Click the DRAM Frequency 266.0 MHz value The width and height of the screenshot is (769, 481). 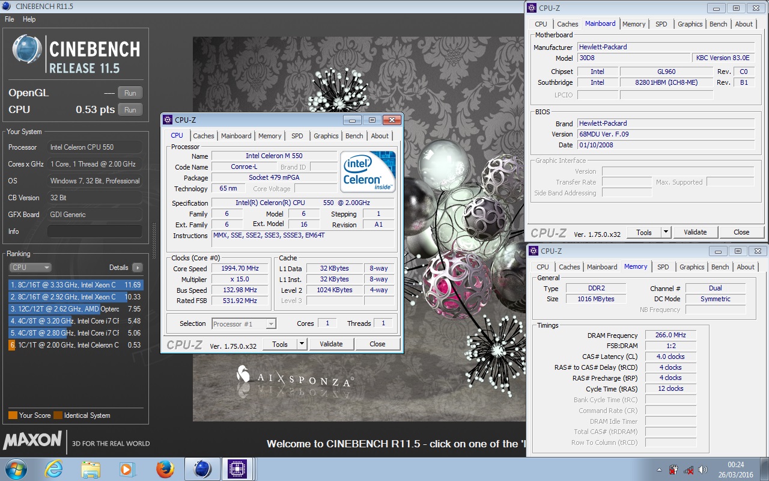coord(670,335)
